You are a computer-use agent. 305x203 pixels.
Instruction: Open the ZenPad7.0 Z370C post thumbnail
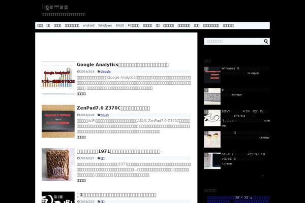point(58,121)
